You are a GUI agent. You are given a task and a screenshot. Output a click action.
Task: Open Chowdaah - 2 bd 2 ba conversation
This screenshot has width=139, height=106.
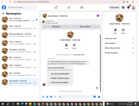tap(19, 51)
